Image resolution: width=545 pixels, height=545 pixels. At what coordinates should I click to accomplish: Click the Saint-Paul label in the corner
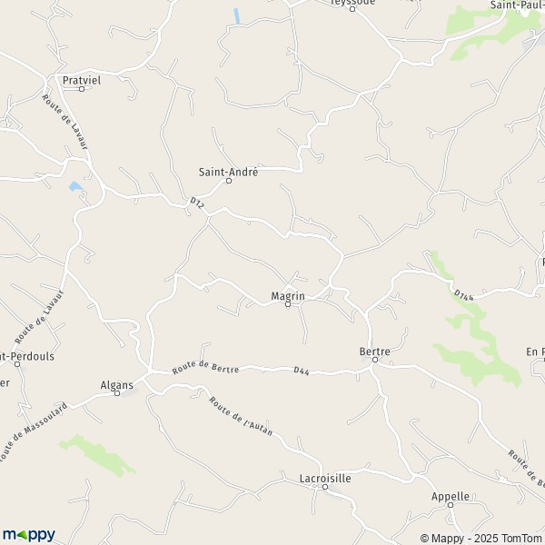(x=518, y=5)
